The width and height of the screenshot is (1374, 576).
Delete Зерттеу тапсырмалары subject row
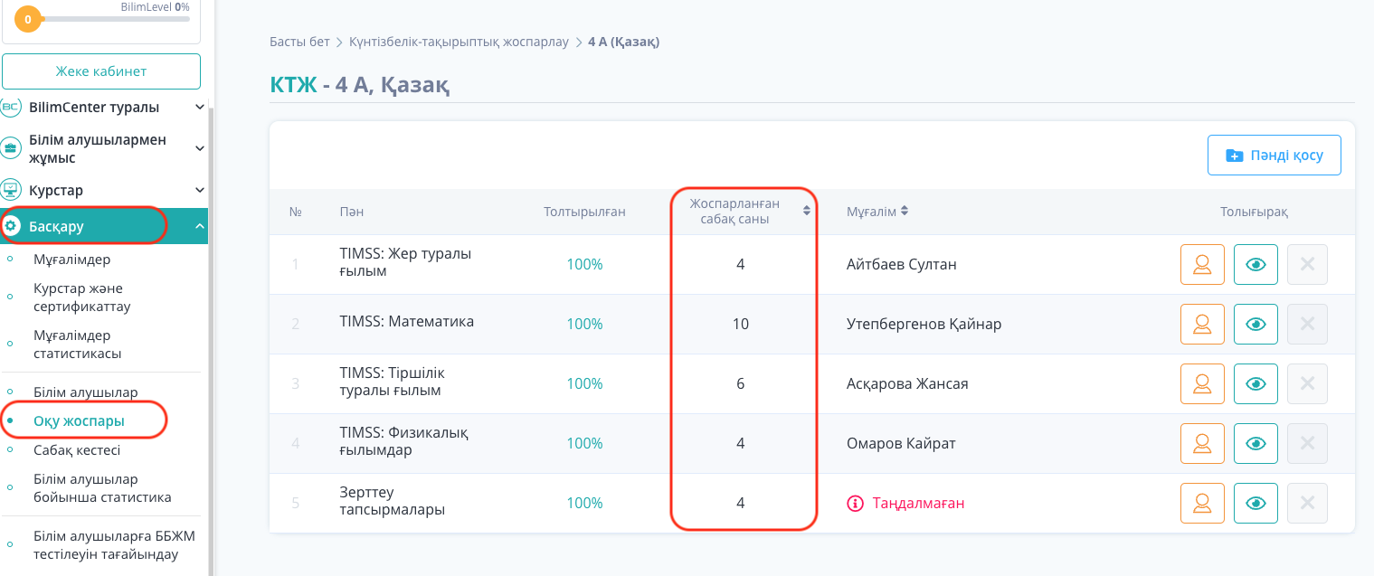tap(1307, 503)
